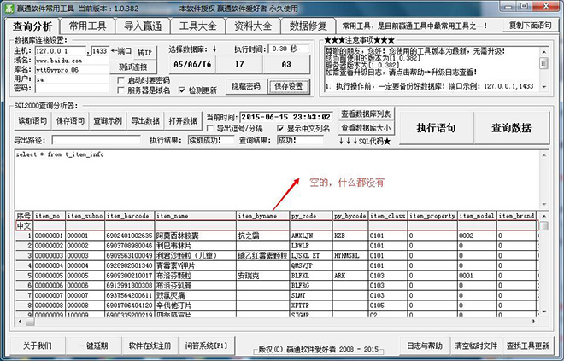Go to the 数据修复 tab
The image size is (564, 361).
coord(308,26)
